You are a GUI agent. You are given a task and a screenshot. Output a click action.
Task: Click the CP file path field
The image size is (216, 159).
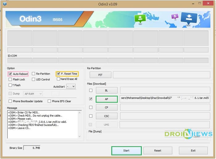click(x=165, y=107)
